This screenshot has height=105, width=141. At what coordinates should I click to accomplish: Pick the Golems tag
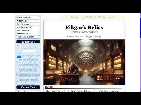coord(33,84)
